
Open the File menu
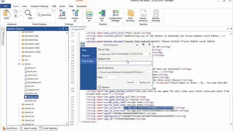point(5,6)
